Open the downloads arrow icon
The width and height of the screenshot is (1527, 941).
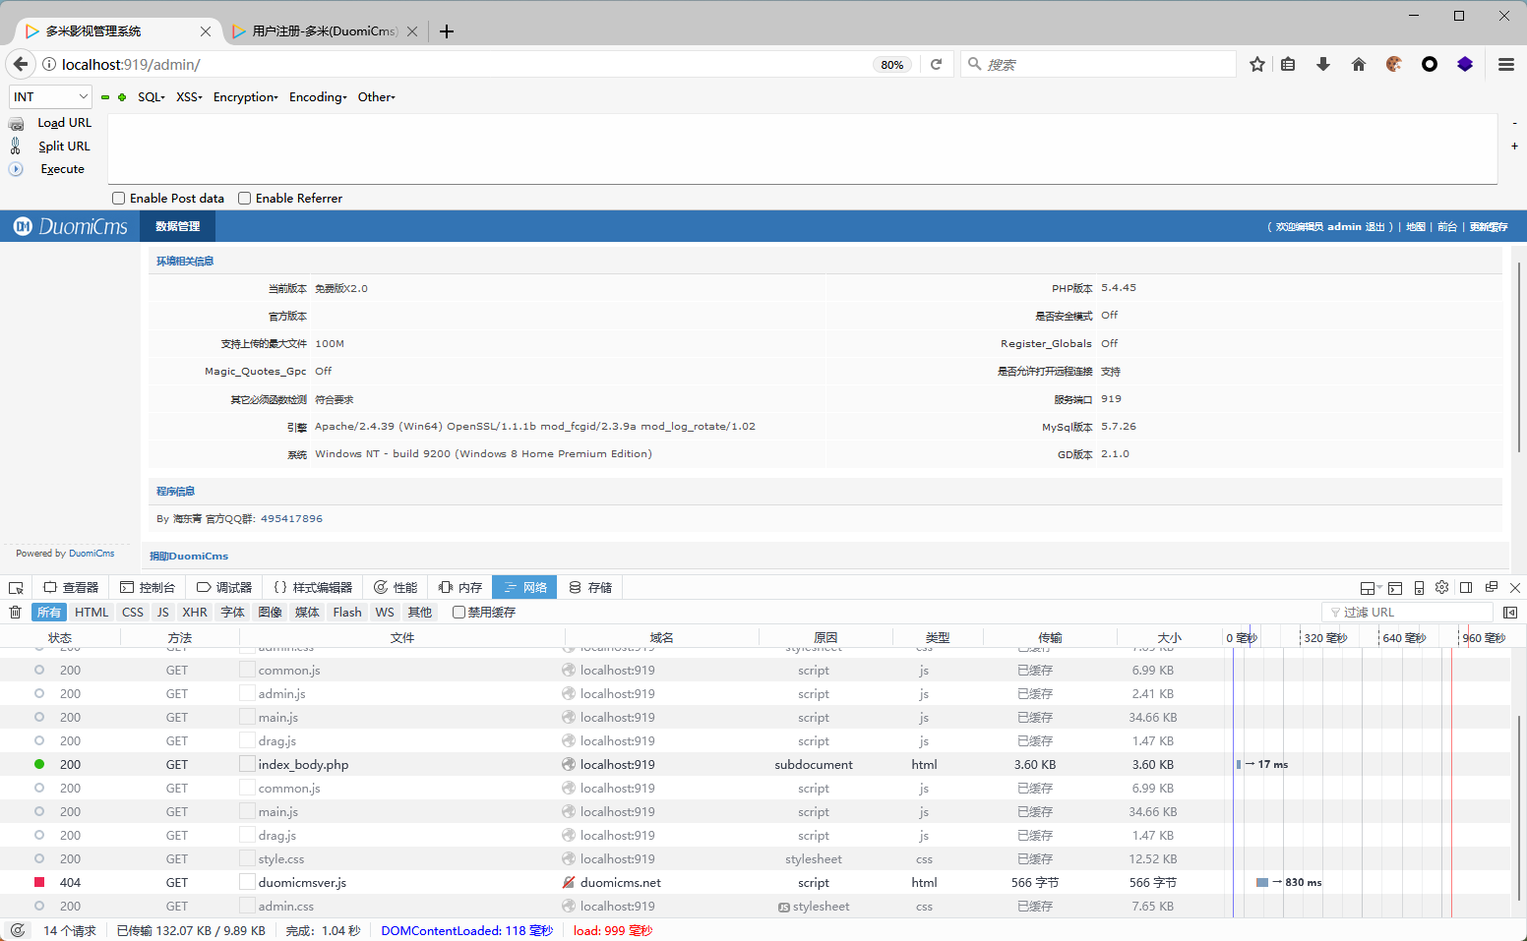[1323, 64]
